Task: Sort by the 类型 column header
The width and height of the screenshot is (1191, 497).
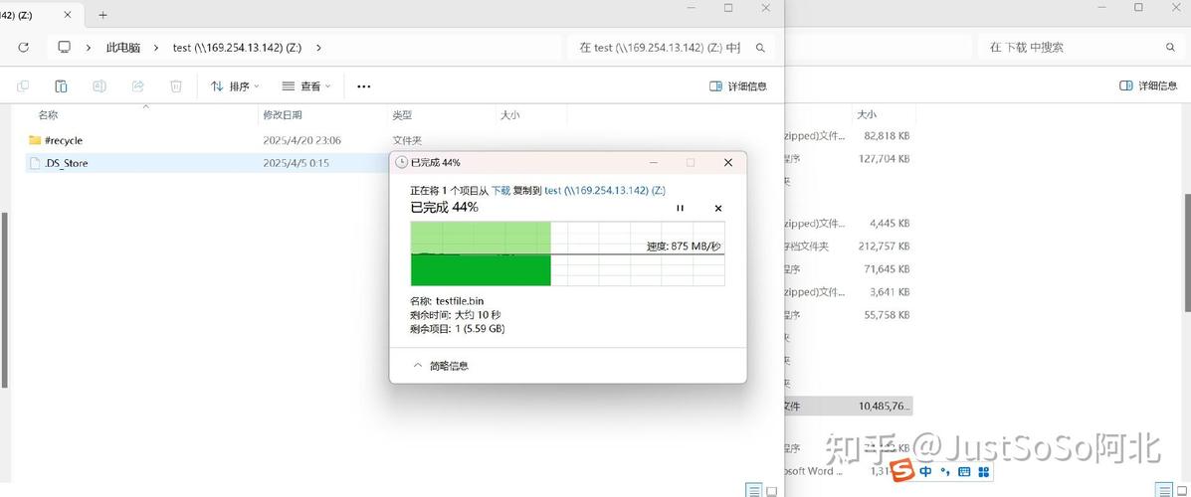Action: 402,115
